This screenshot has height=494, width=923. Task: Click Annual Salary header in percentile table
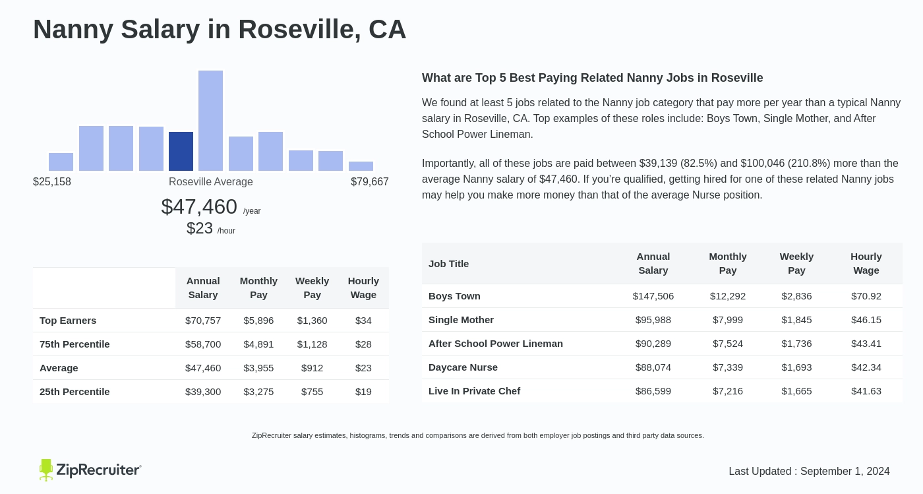[203, 288]
